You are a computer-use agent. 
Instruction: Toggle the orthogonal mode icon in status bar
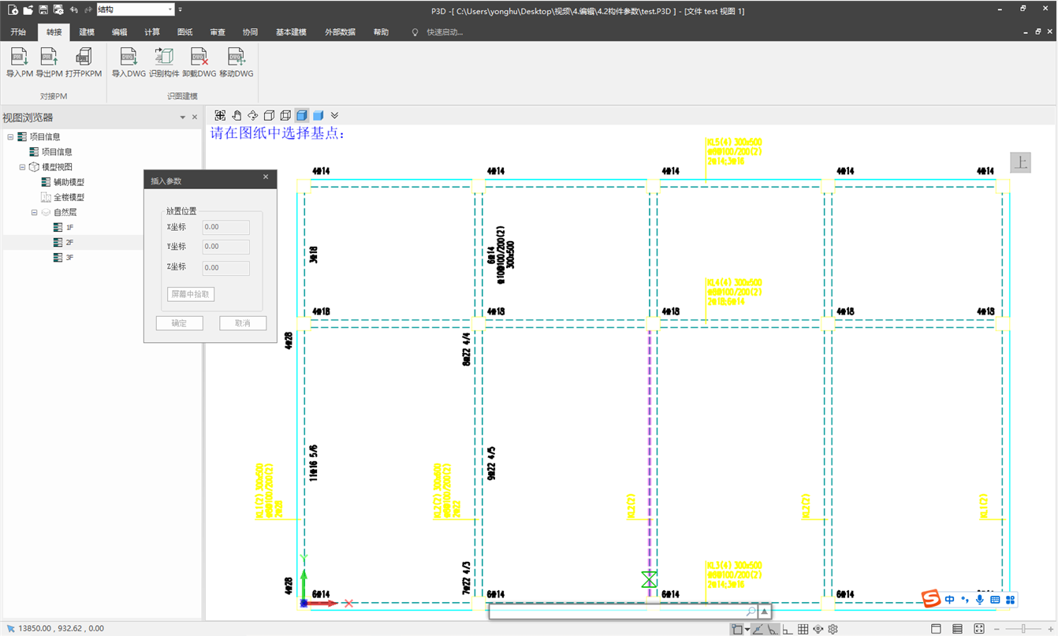[787, 629]
